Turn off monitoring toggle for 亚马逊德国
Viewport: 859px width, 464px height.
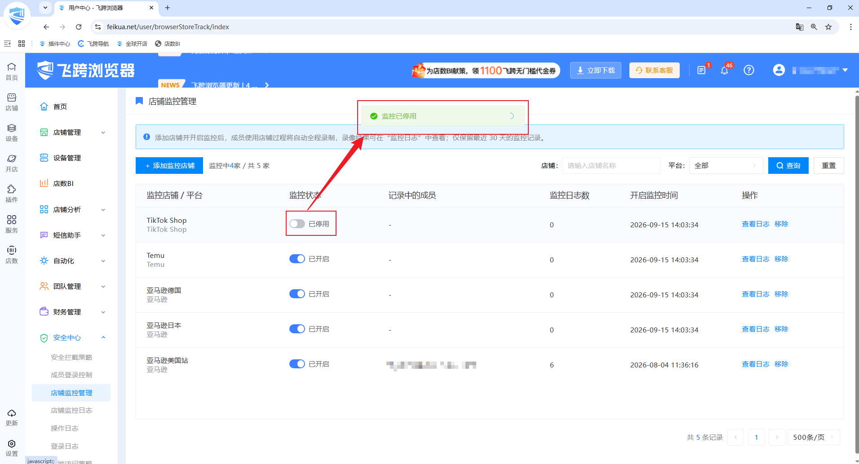tap(297, 294)
